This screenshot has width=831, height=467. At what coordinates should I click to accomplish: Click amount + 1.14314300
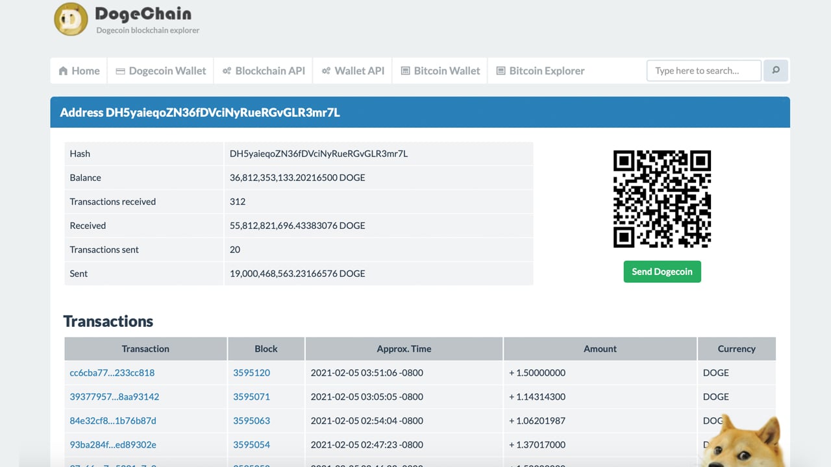(x=538, y=397)
